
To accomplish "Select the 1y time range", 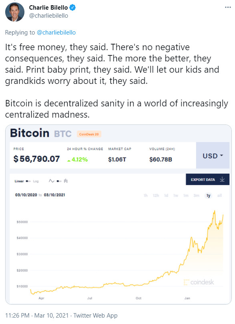I will [x=208, y=196].
